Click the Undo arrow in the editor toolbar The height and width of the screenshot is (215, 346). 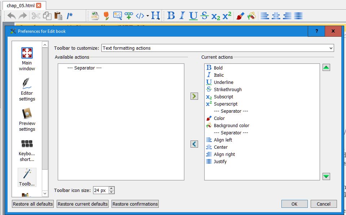12,16
